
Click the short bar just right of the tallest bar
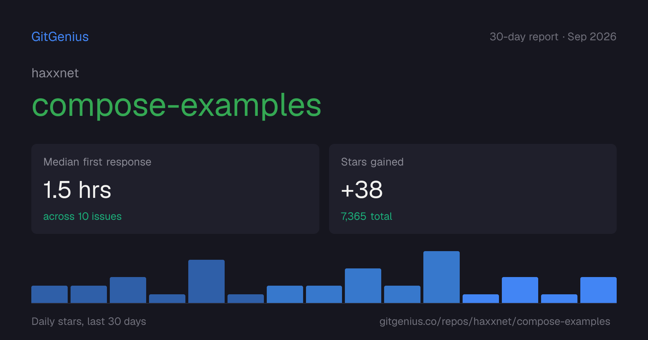pos(481,299)
